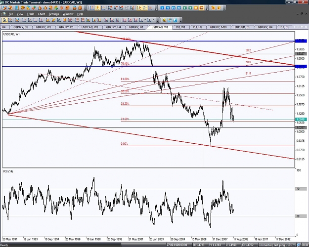Click the RSI (14) indicator label
This screenshot has height=247, width=309.
click(8, 171)
